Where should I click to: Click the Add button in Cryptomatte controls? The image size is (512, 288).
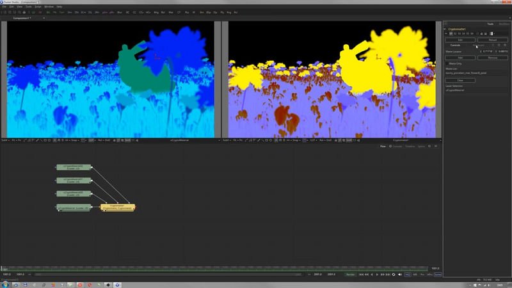tap(460, 58)
